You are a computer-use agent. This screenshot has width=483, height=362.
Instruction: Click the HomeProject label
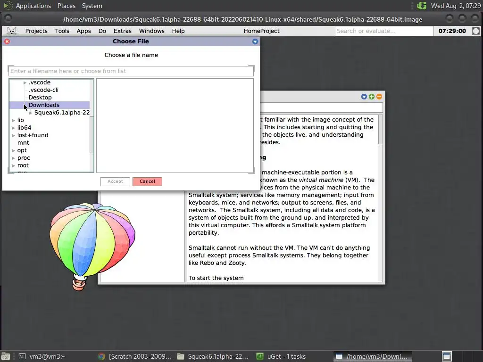[261, 31]
